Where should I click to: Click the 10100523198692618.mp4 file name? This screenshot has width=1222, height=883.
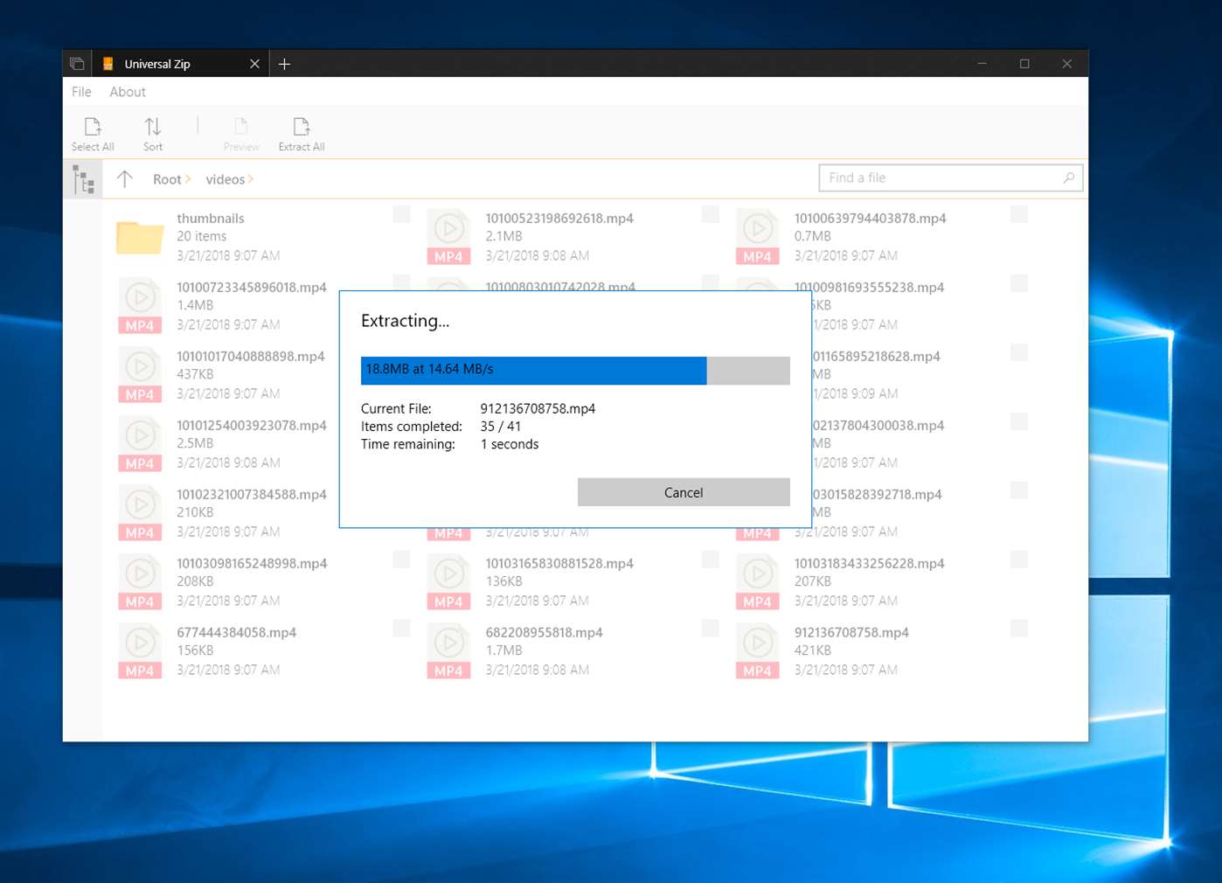tap(559, 219)
